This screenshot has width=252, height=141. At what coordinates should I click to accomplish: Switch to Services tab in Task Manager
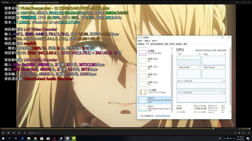(185, 44)
